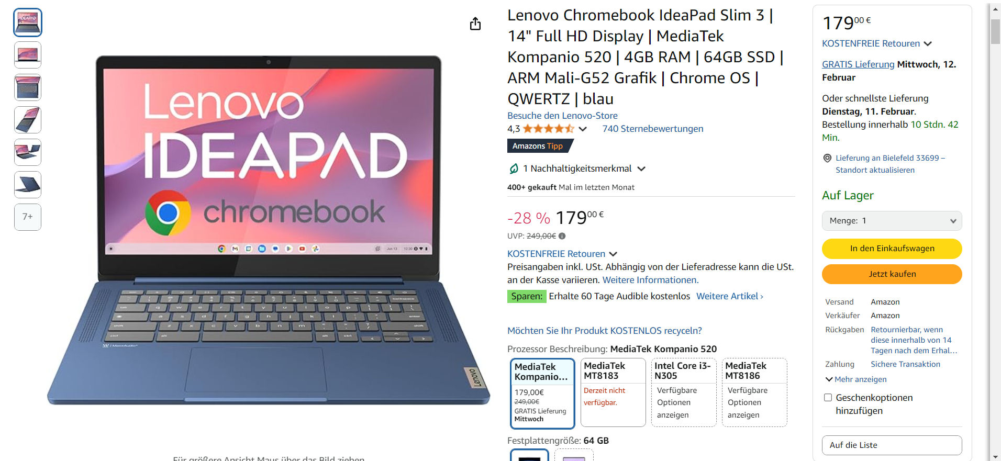Click the UVP info icon
The width and height of the screenshot is (1001, 461).
[x=562, y=236]
